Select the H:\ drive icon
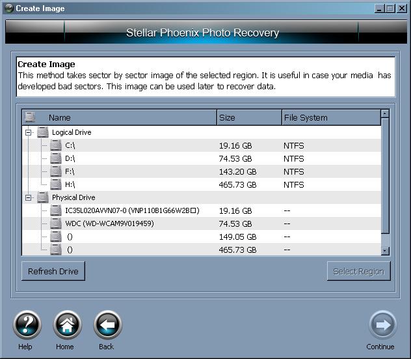Viewport: 411px width, 359px height. pyautogui.click(x=55, y=184)
